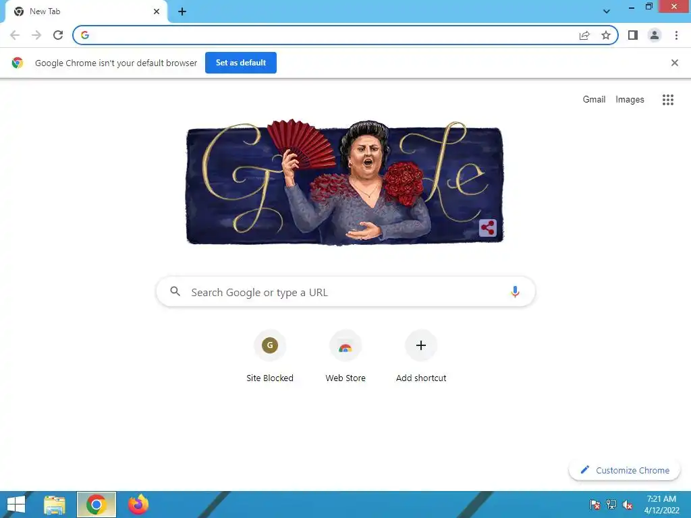The width and height of the screenshot is (691, 518).
Task: Open the side panel icon
Action: tap(633, 35)
